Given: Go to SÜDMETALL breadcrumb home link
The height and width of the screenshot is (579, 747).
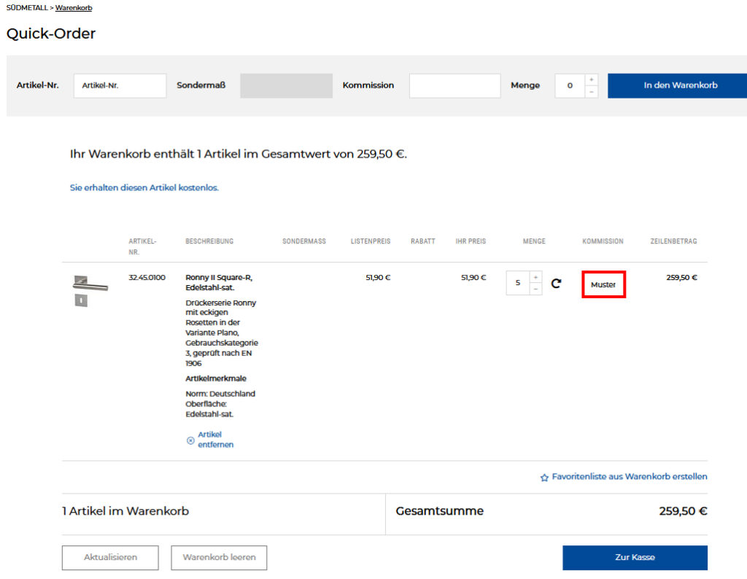Looking at the screenshot, I should coord(26,7).
